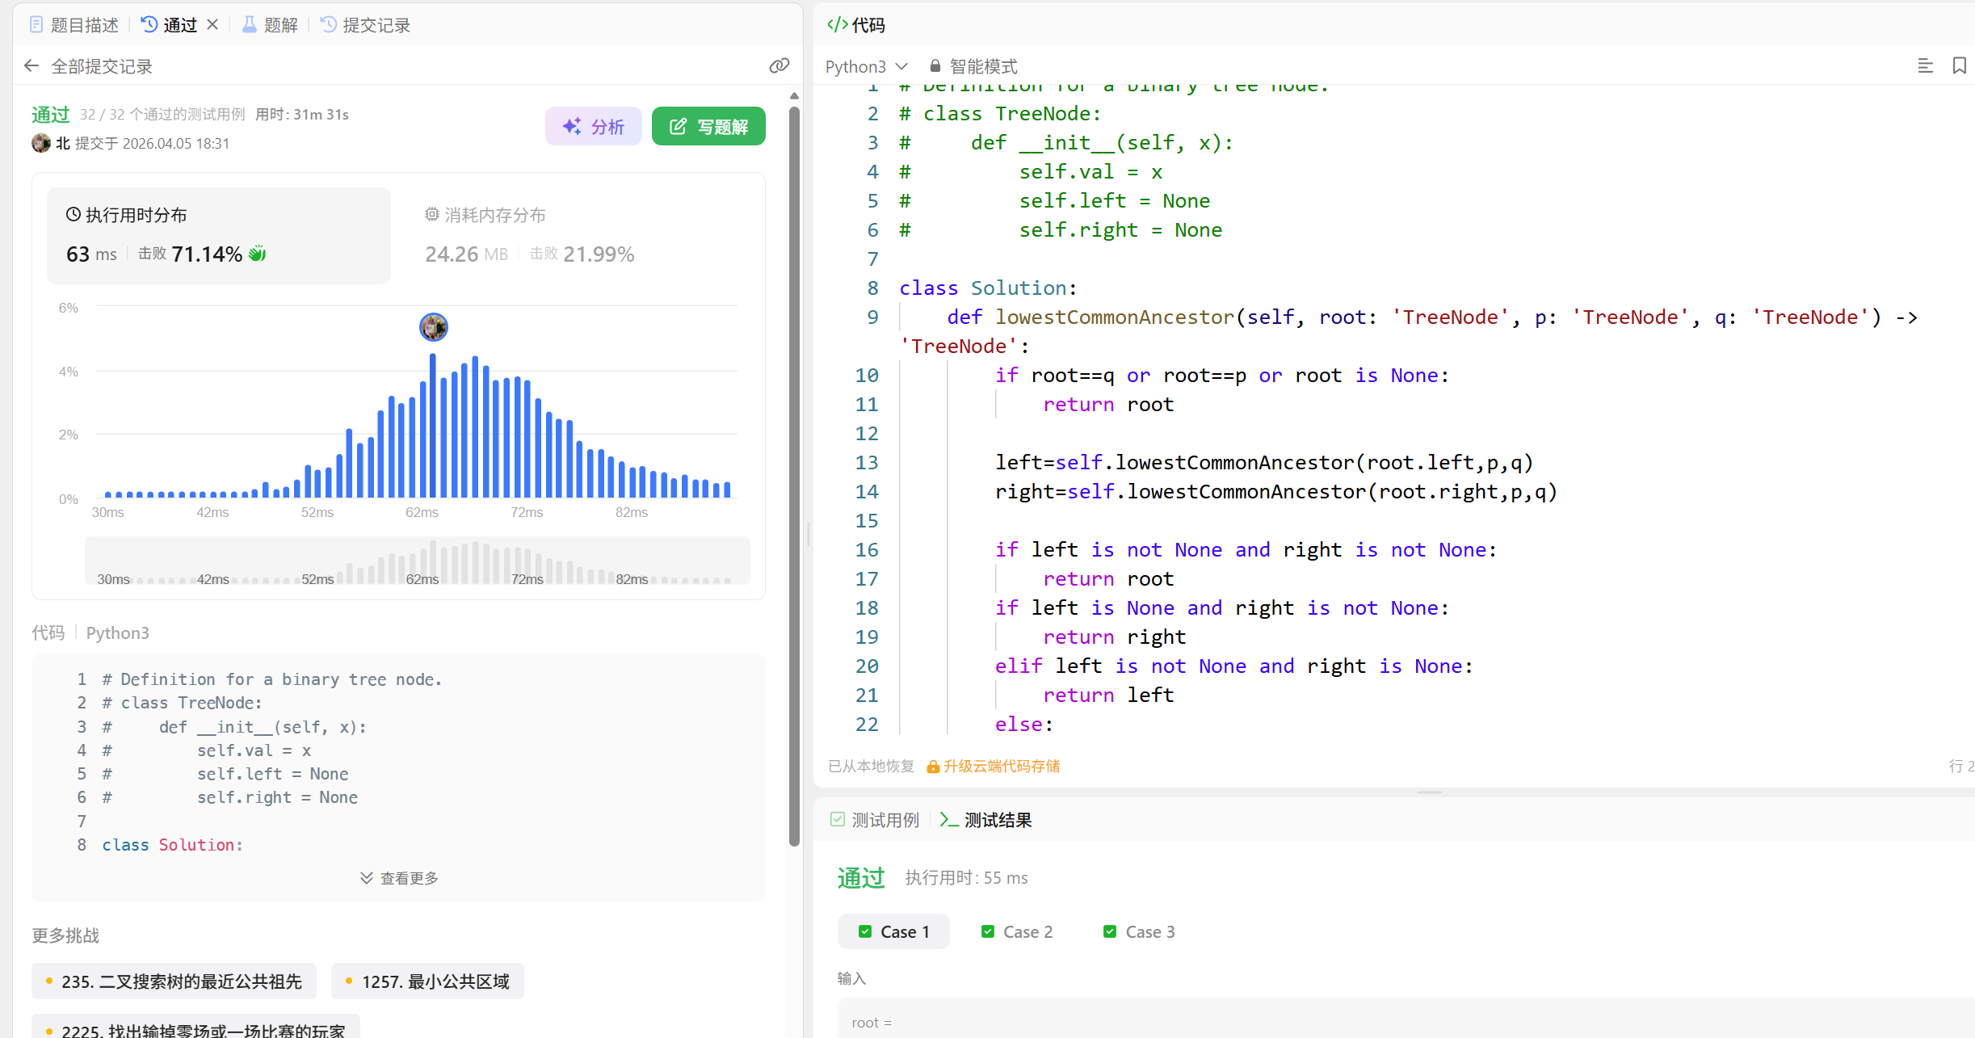Click the user avatar marker on runtime chart
1975x1038 pixels.
point(434,327)
